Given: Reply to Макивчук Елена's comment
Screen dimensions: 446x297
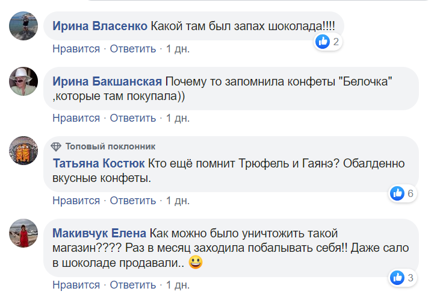Looking at the screenshot, I should coord(133,284).
